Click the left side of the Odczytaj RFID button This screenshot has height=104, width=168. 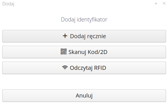pos(21,68)
